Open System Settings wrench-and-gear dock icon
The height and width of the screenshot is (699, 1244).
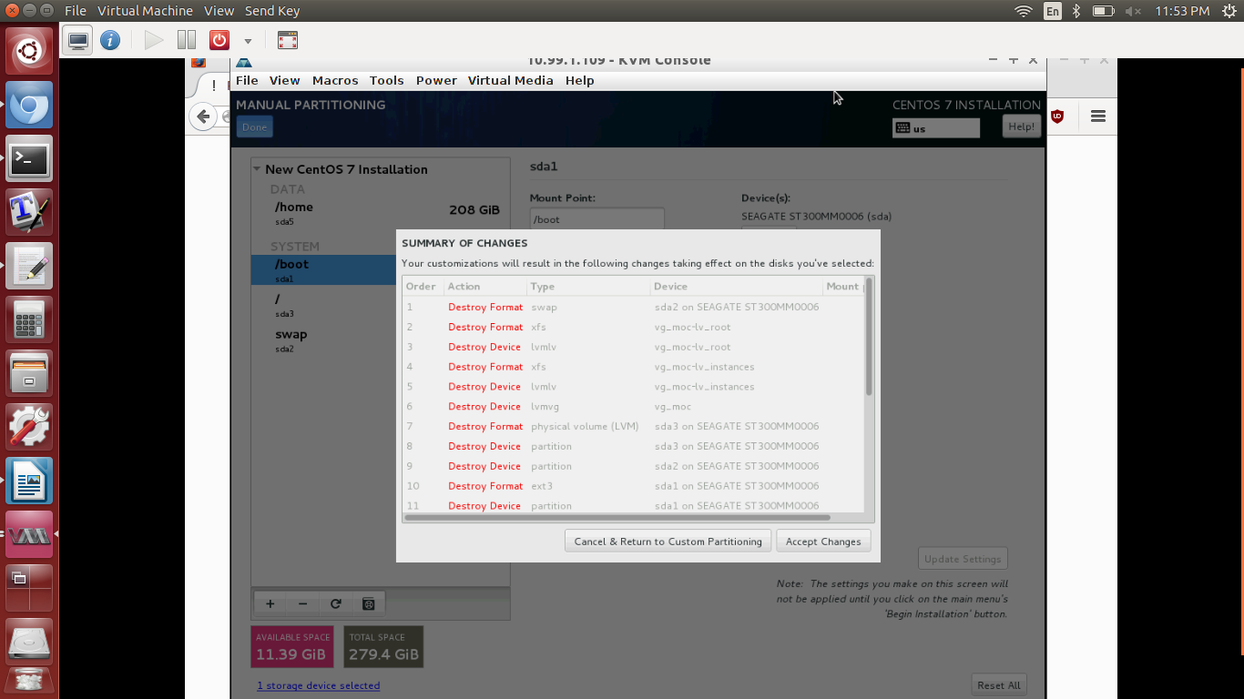[29, 427]
